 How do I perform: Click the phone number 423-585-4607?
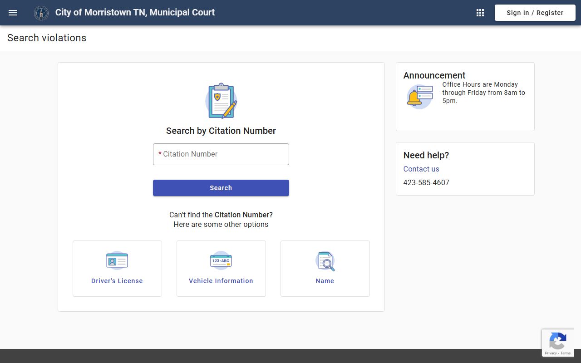point(426,182)
